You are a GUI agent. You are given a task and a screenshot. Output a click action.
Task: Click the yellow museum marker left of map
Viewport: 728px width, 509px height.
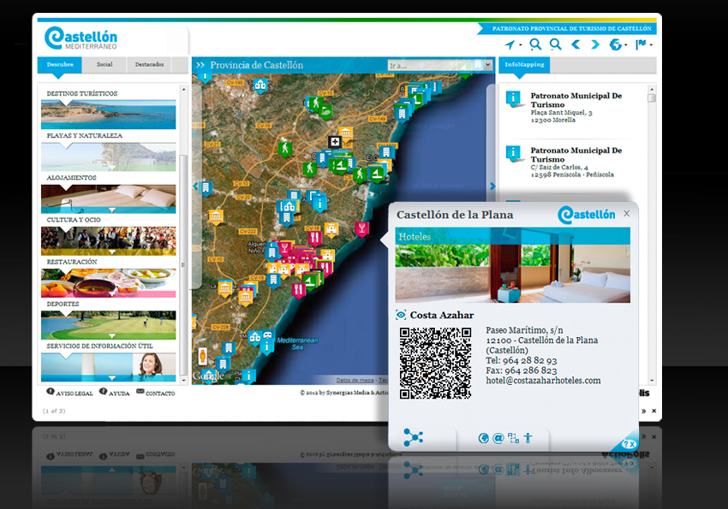tap(216, 216)
